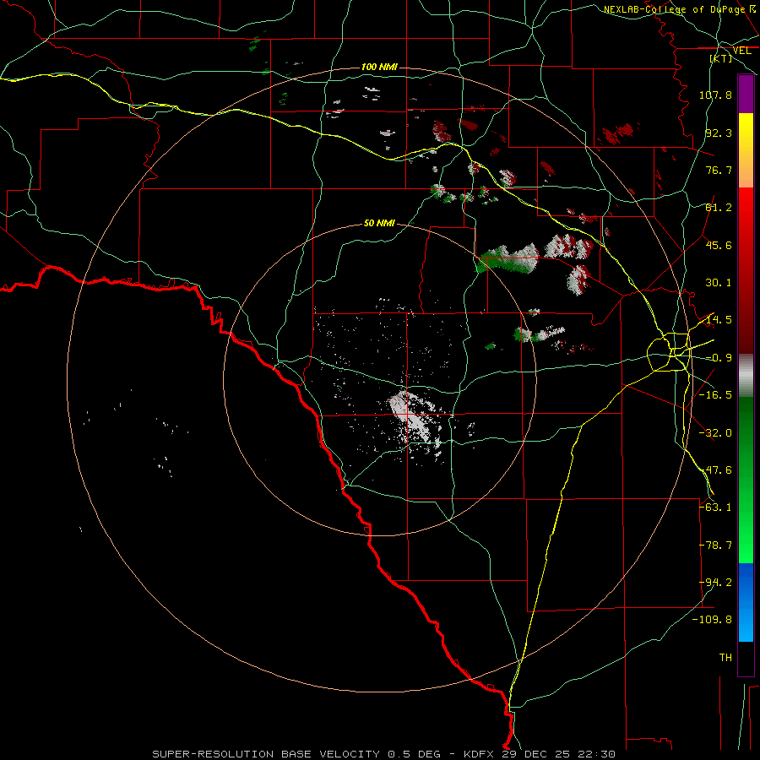Screen dimensions: 760x760
Task: Pick the green segment of the color bar
Action: 746,480
